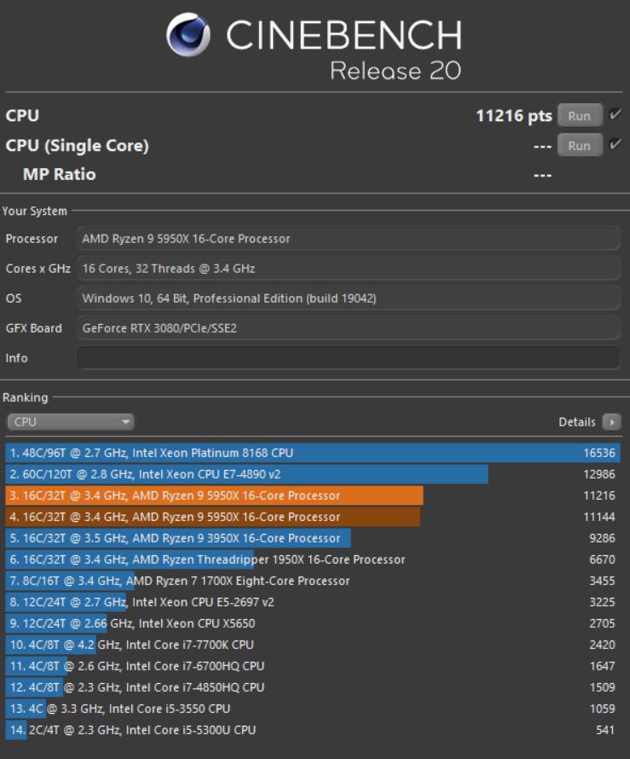This screenshot has width=630, height=759.
Task: Select the Core i7-7700K ranking row
Action: click(313, 645)
